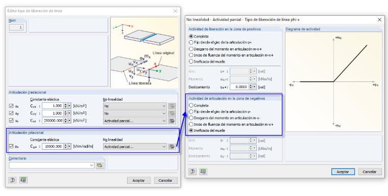388x196 pixels.
Task: Adjust Cux spinner stepper
Action: pos(65,106)
